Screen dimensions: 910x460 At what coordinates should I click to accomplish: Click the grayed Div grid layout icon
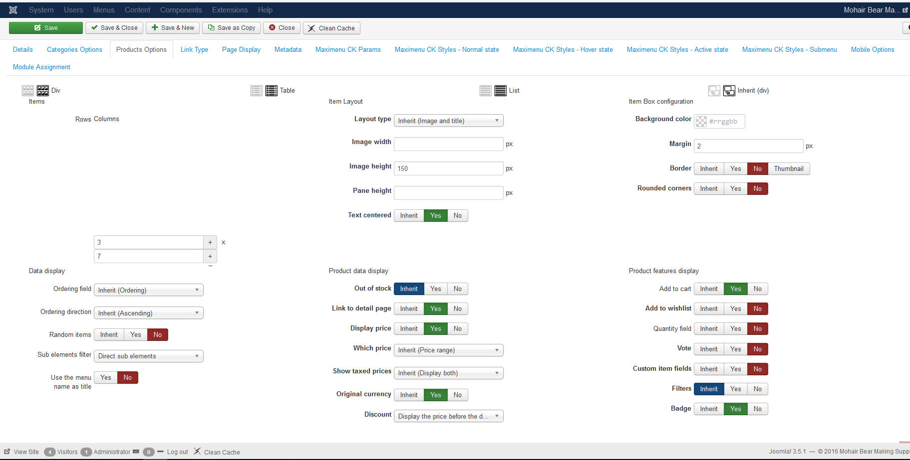(x=28, y=90)
